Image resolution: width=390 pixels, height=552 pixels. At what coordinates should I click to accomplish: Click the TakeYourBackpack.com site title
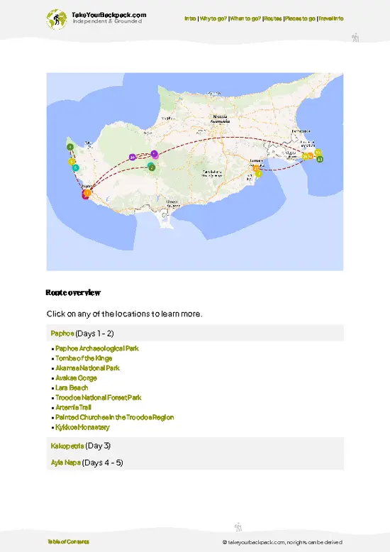(108, 15)
